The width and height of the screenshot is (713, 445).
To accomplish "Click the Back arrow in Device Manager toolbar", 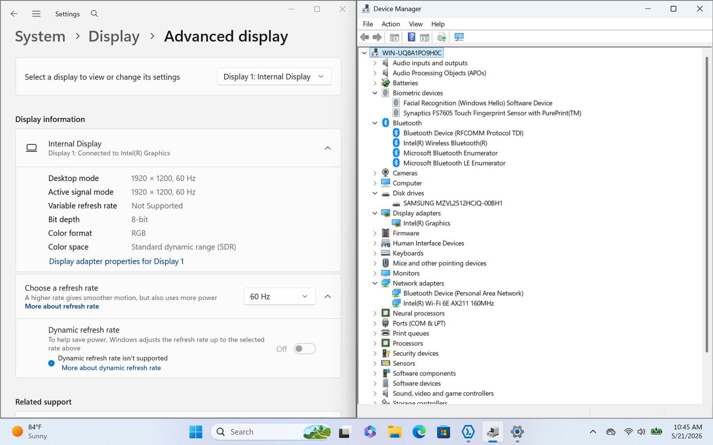I will point(365,37).
